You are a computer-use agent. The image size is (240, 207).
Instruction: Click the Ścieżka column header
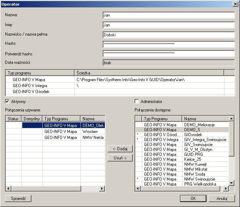[149, 73]
